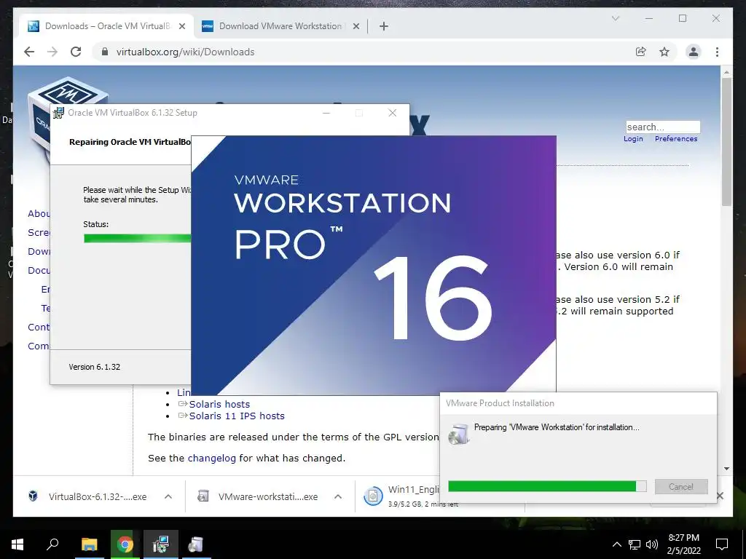Click the VMware installation progress bar
The width and height of the screenshot is (746, 559).
coord(547,486)
